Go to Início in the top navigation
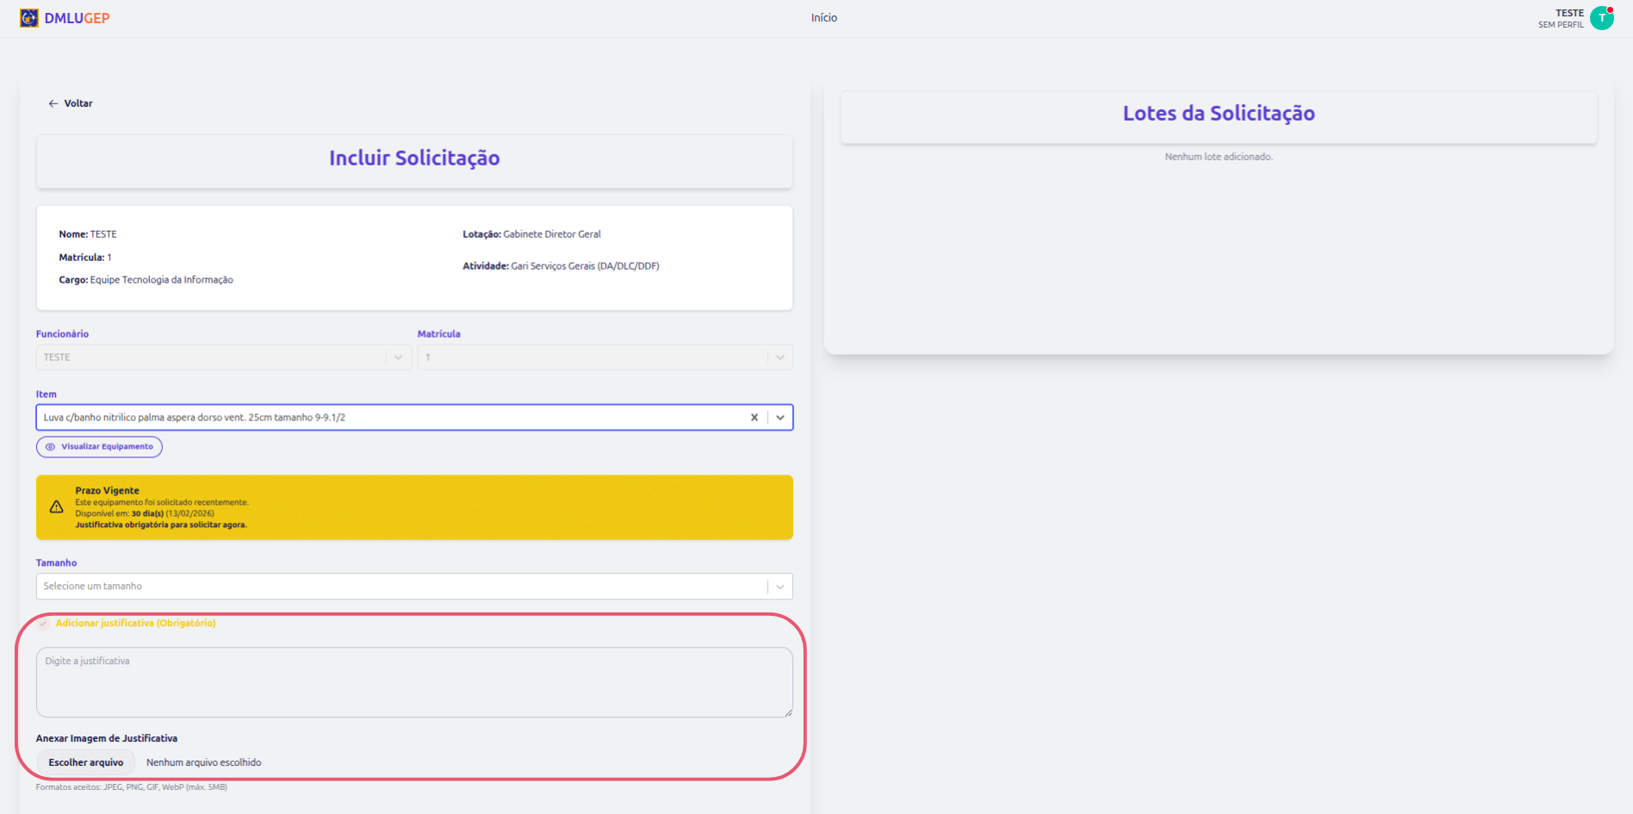 823,18
